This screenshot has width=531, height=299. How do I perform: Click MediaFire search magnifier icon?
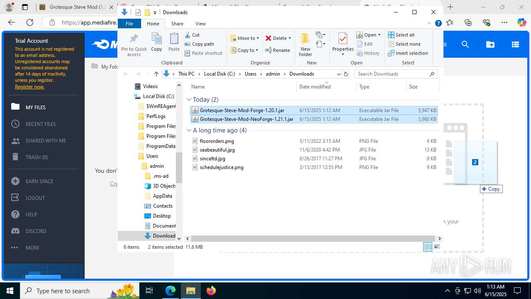coord(465,44)
